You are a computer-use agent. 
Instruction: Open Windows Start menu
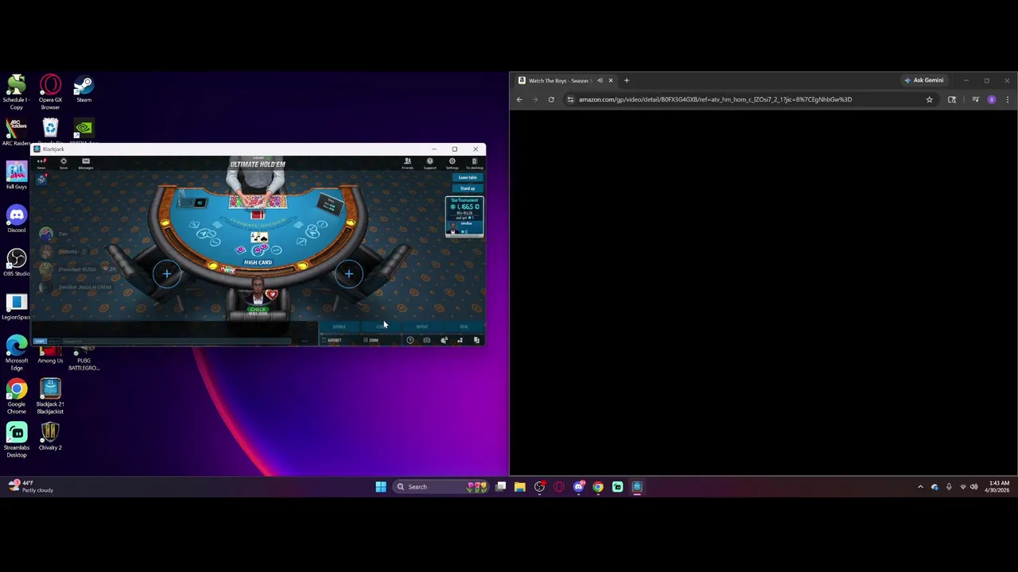tap(381, 487)
